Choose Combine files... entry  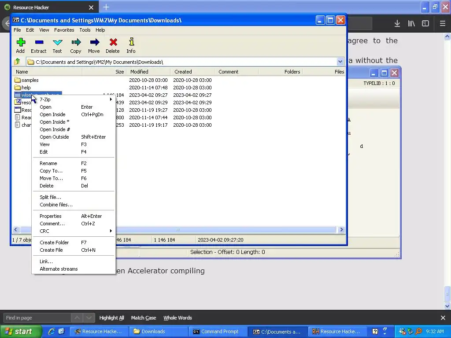(x=74, y=205)
